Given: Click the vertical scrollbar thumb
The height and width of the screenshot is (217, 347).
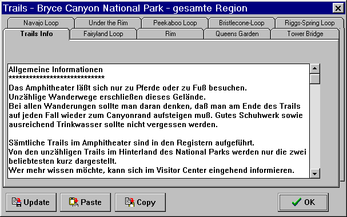Looking at the screenshot, I should 314,79.
